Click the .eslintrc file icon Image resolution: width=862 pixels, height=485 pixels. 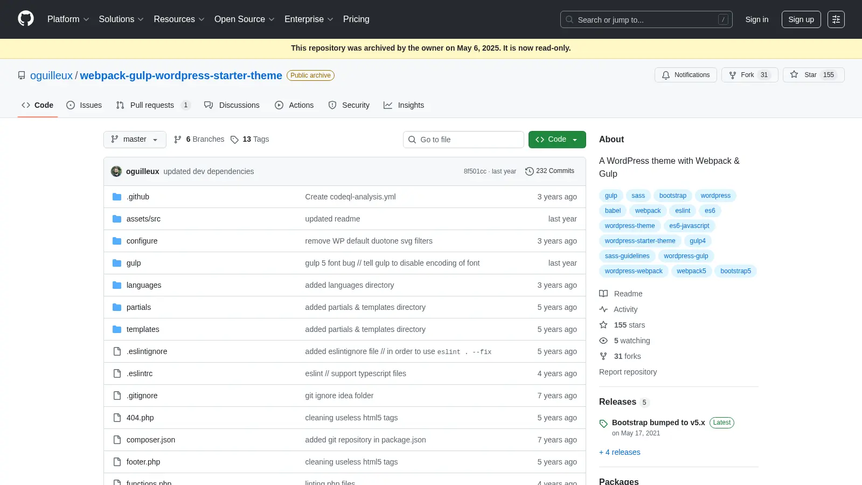117,373
